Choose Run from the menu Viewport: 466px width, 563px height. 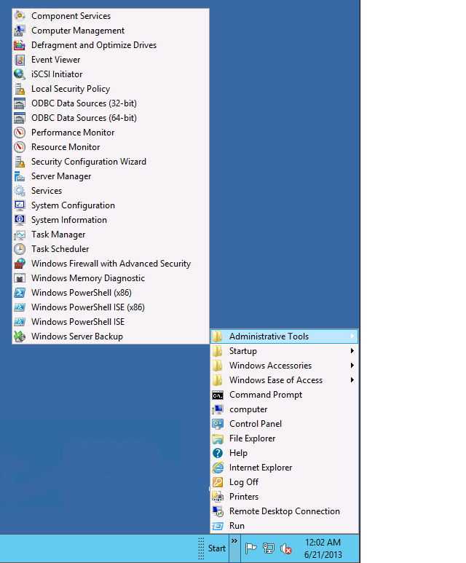[285, 526]
